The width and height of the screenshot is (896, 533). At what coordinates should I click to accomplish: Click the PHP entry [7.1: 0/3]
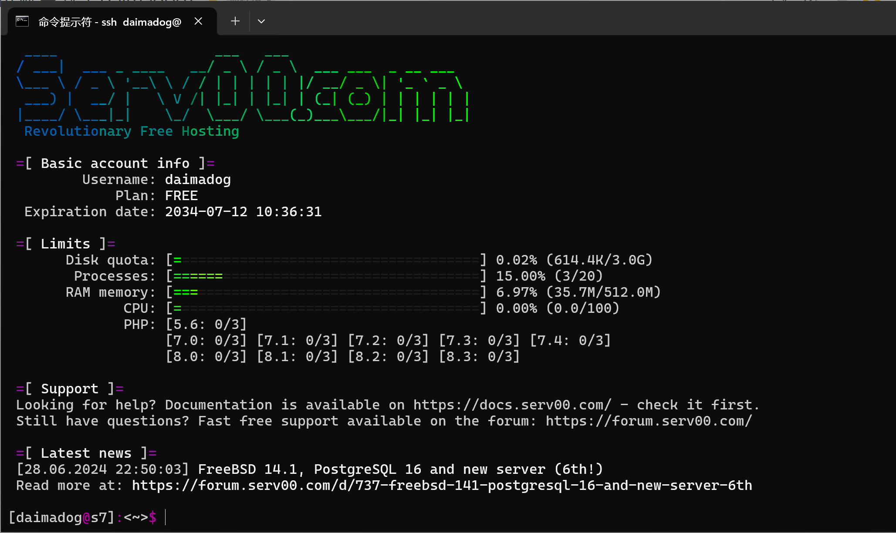[298, 340]
